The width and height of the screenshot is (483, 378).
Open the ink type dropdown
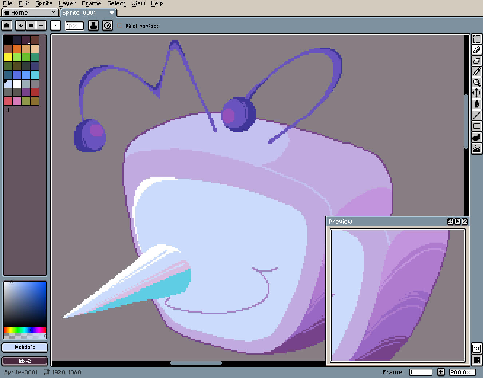tap(94, 25)
